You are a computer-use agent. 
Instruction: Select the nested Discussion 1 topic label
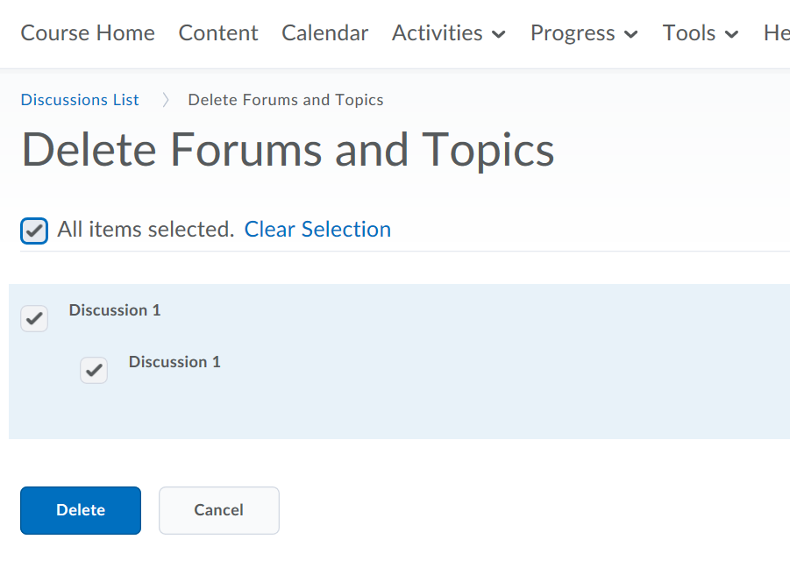(x=174, y=361)
